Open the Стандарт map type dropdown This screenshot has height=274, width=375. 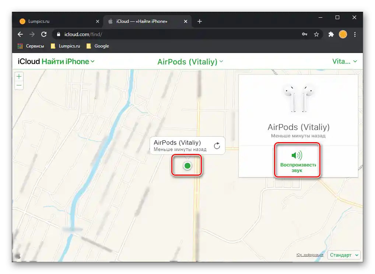click(x=344, y=255)
